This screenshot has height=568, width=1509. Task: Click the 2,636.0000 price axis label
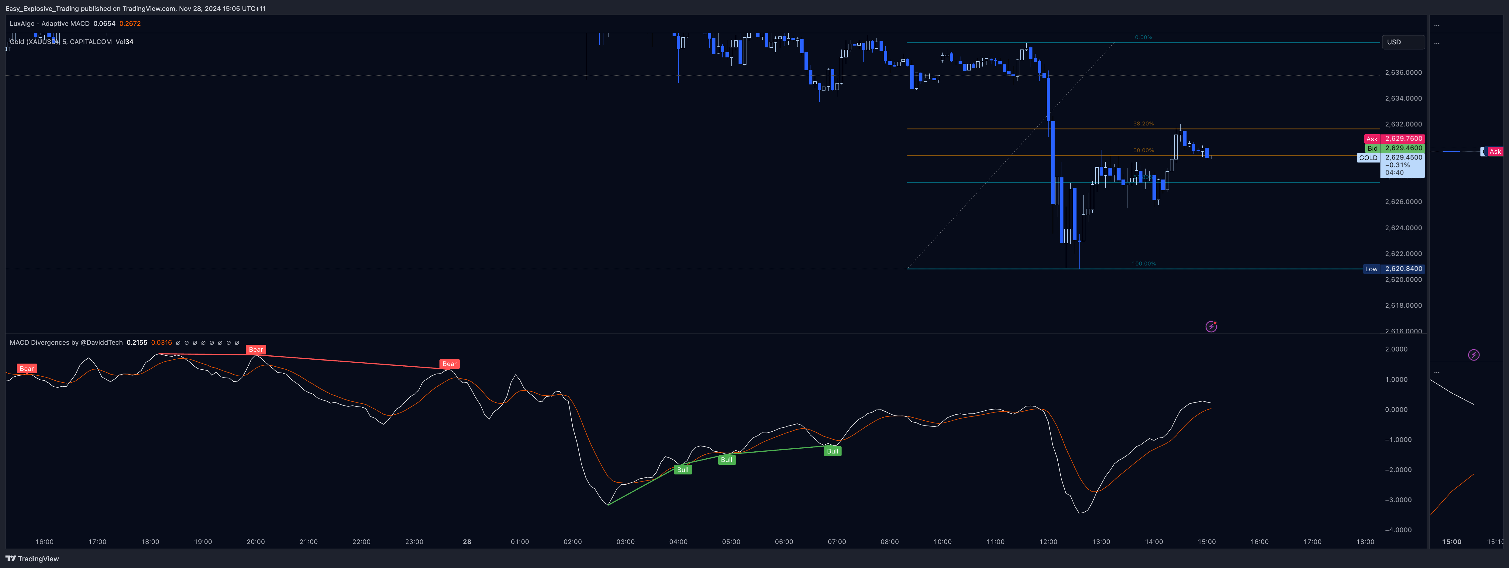coord(1404,73)
